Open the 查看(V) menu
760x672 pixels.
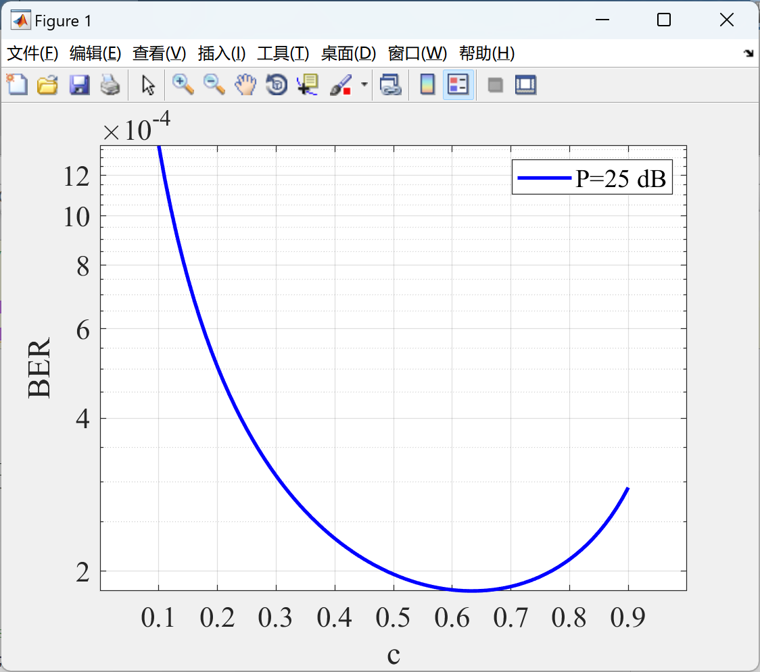tap(159, 53)
